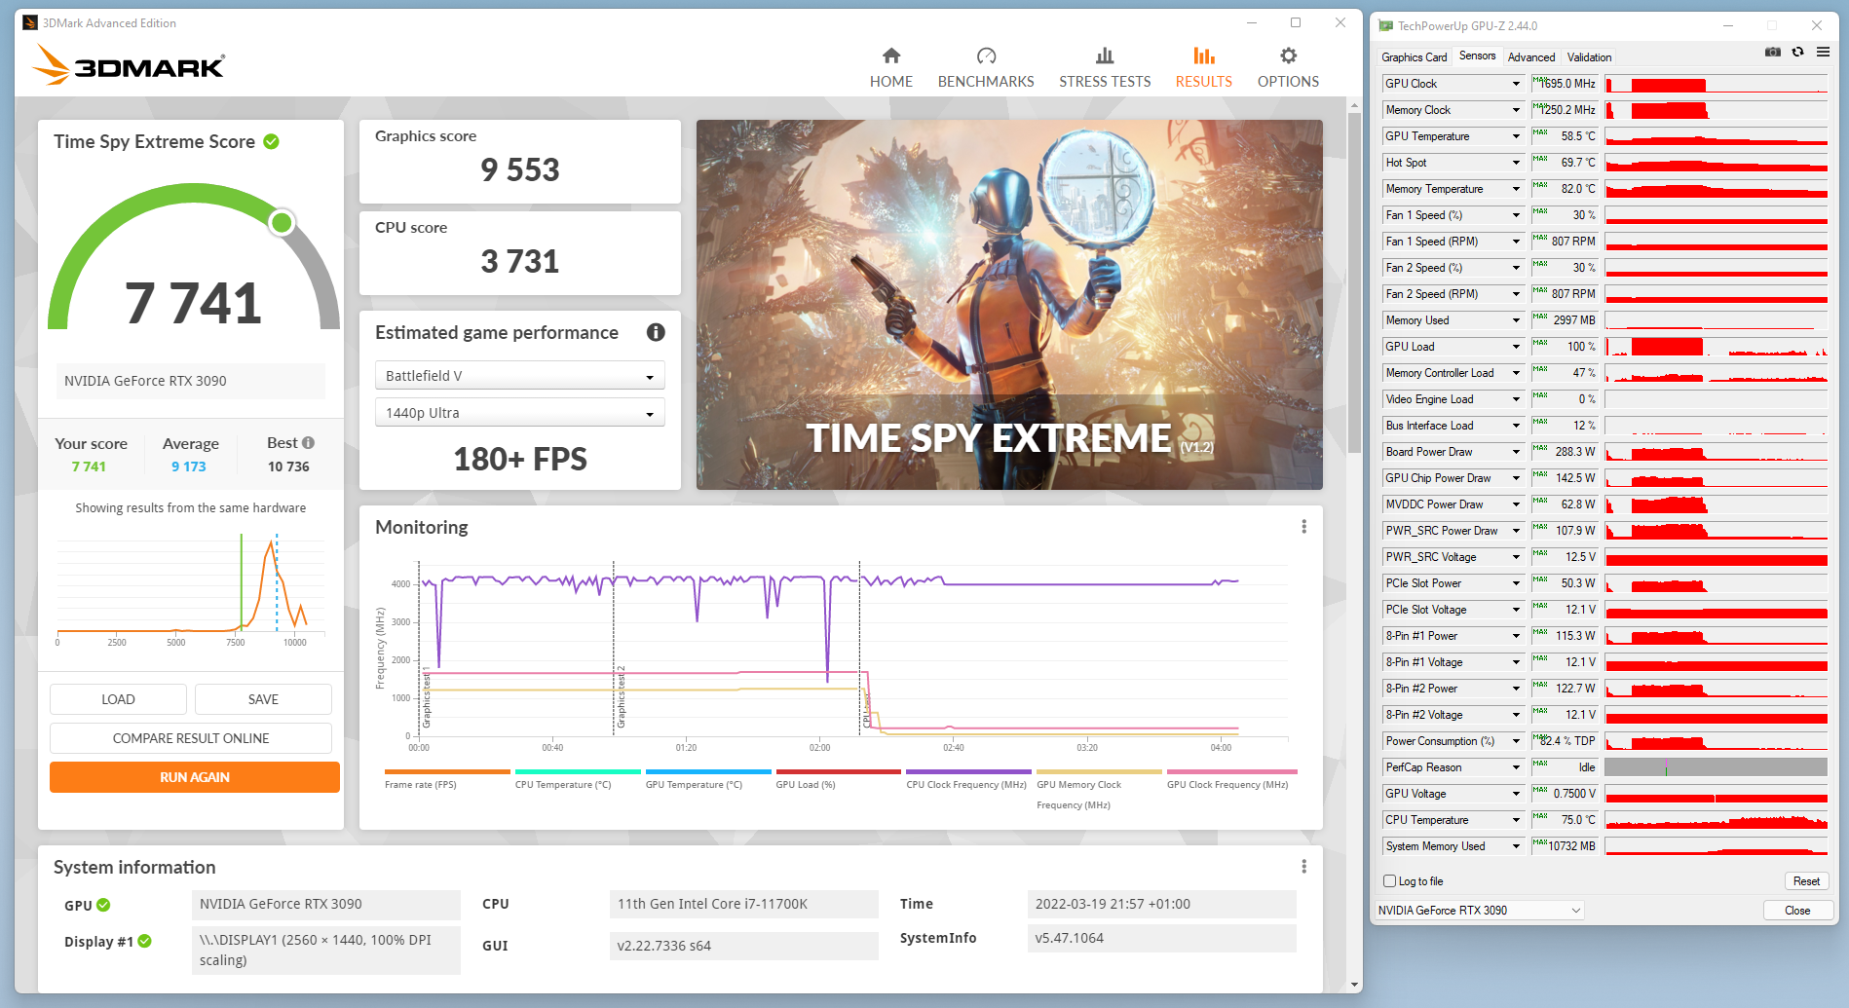The height and width of the screenshot is (1008, 1849).
Task: Open the 8-Pin #1 Power sensor dropdown
Action: [x=1516, y=636]
